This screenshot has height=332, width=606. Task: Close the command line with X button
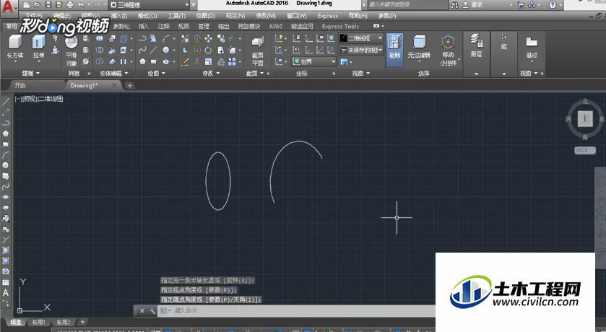click(x=142, y=311)
